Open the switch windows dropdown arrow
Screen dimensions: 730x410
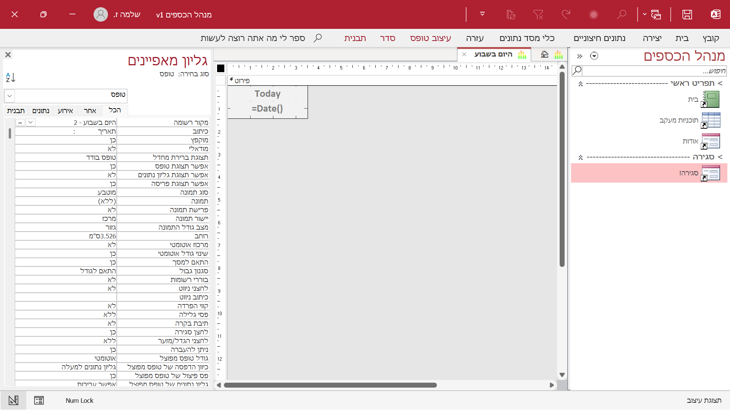644,14
